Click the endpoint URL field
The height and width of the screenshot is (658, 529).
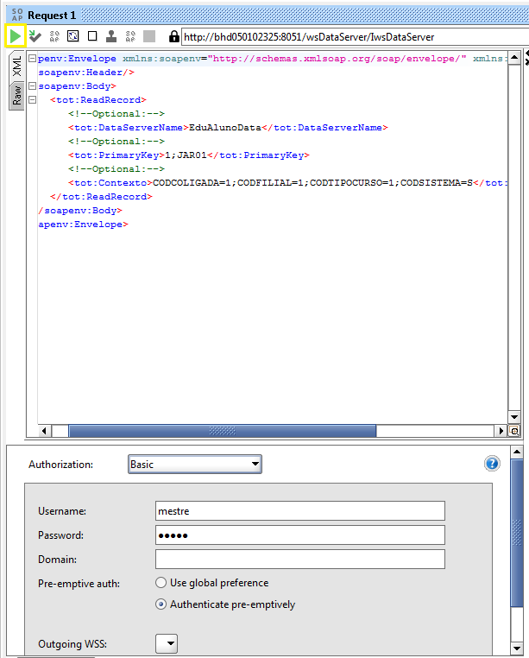355,37
